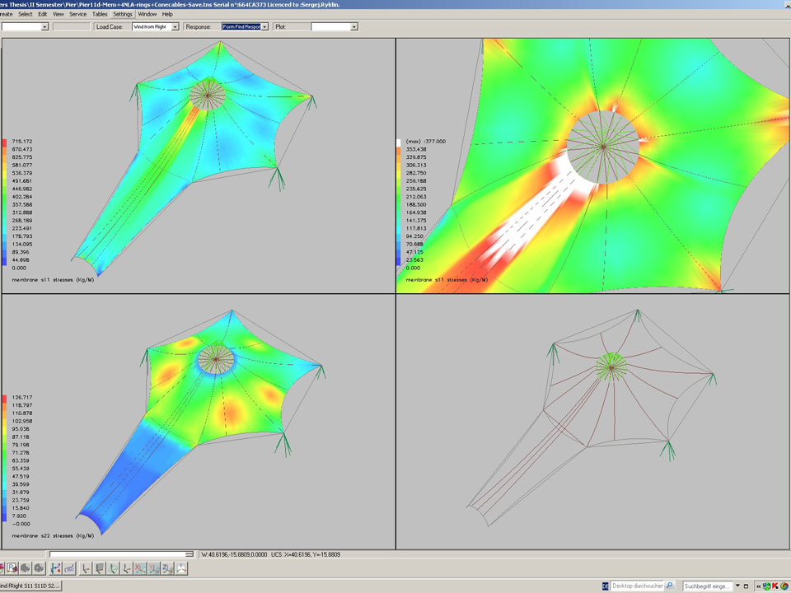Screen dimensions: 791x593
Task: Open the Tables menu
Action: click(100, 14)
